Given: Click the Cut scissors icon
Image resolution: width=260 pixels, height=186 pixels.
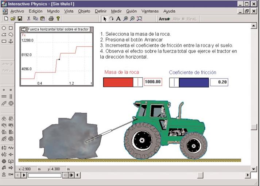Looking at the screenshot, I should pyautogui.click(x=29, y=19).
